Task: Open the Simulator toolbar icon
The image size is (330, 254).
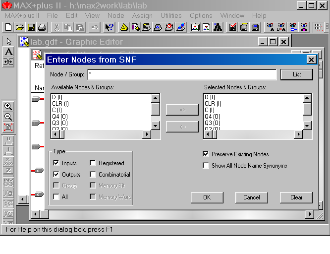Action: (158, 27)
